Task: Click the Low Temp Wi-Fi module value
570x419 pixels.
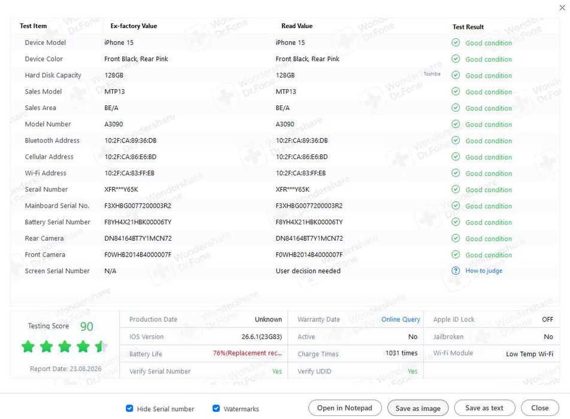Action: (530, 354)
